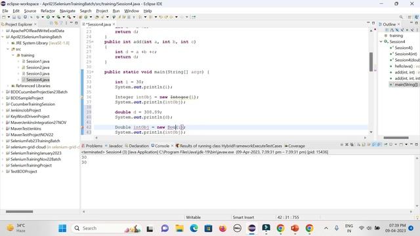Toggle Hide Static Members in Outline
Image resolution: width=420 pixels, height=236 pixels.
[x=402, y=29]
